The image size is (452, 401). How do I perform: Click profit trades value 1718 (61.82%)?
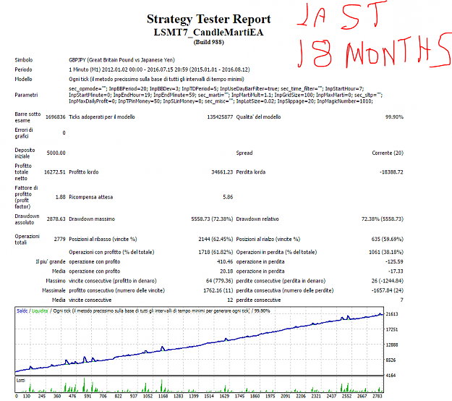pos(216,252)
